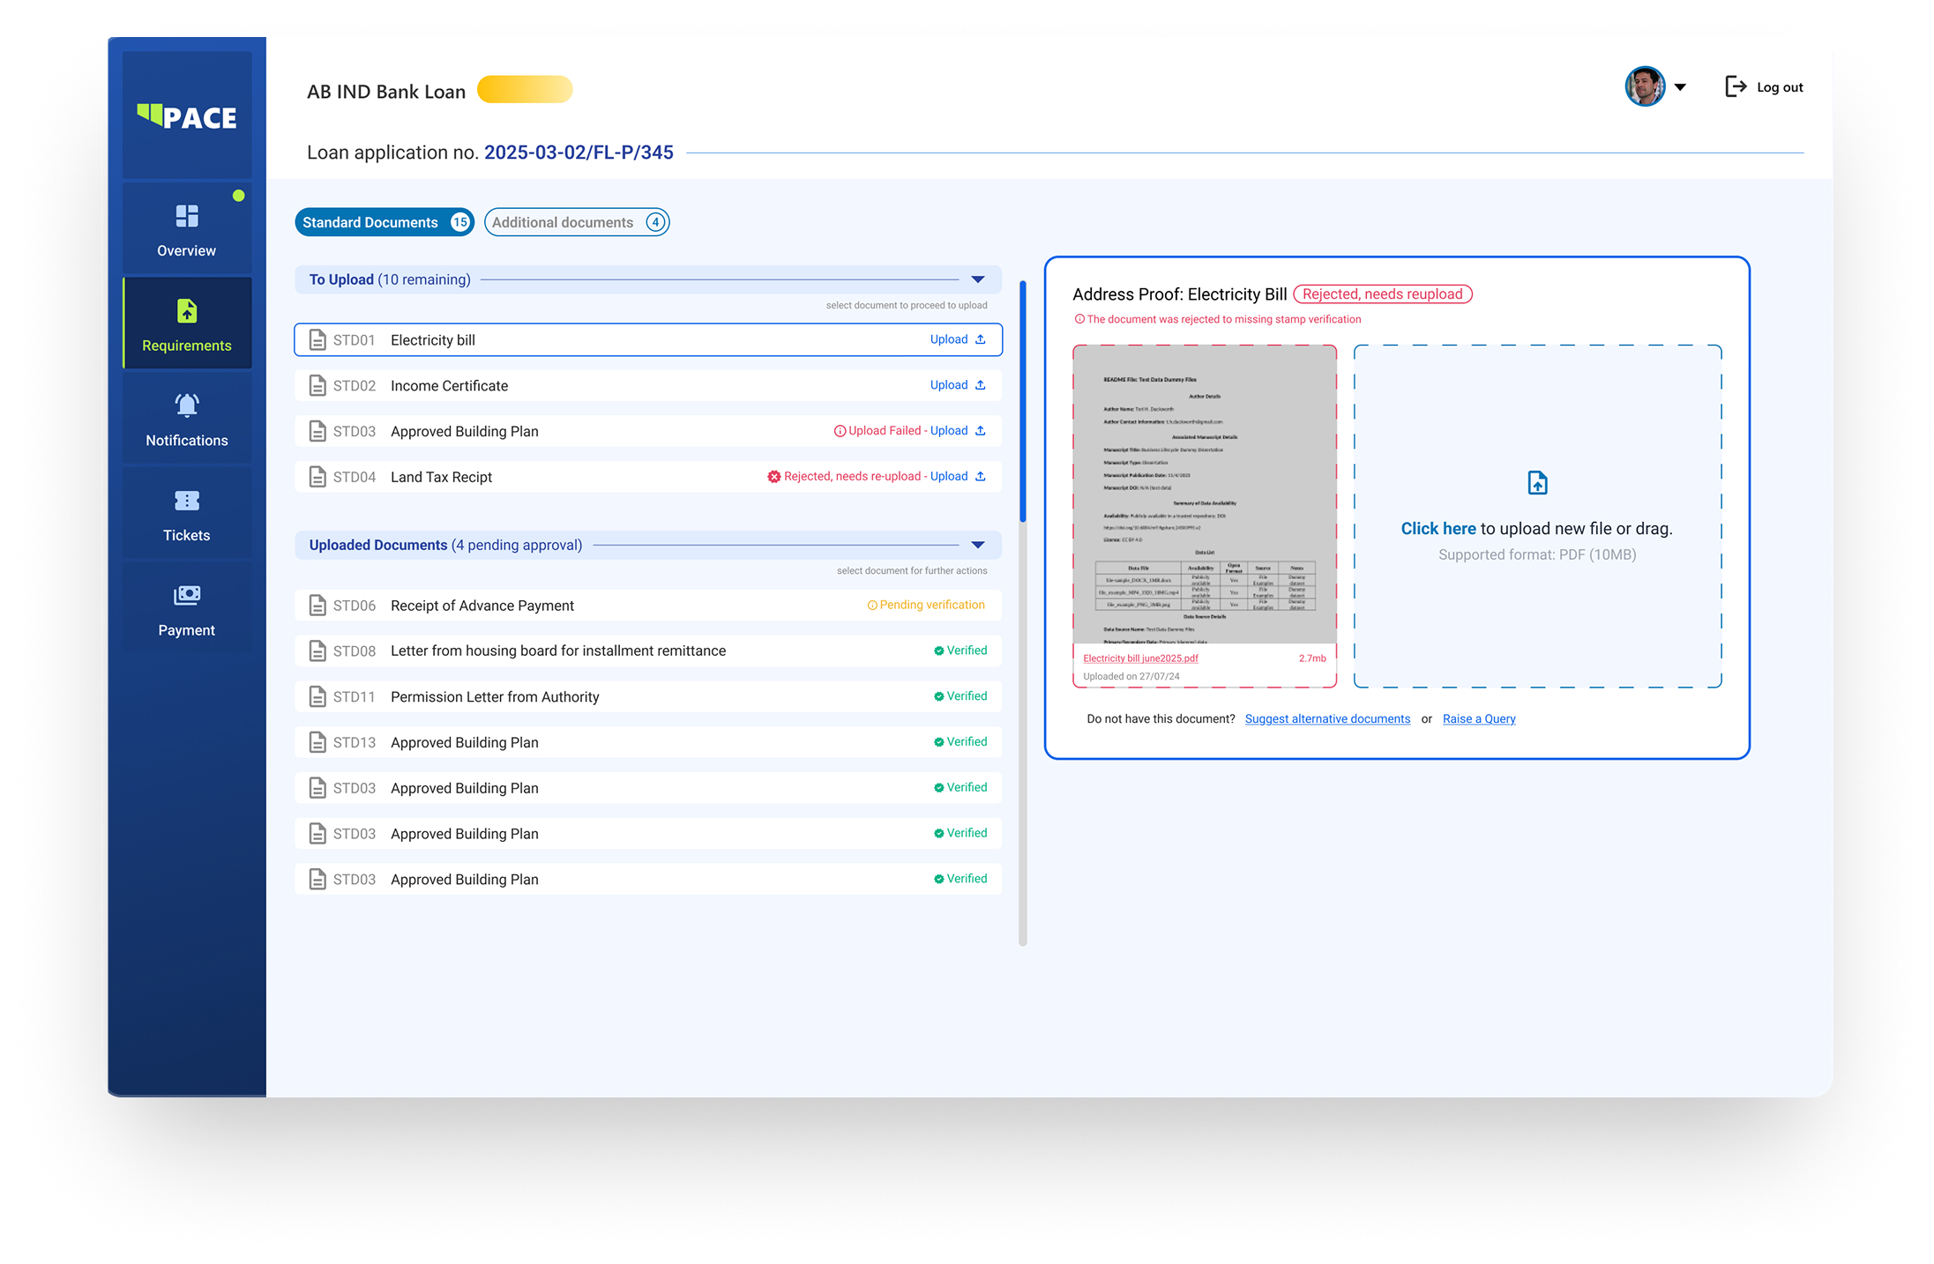
Task: Click the Log out icon
Action: click(x=1735, y=86)
